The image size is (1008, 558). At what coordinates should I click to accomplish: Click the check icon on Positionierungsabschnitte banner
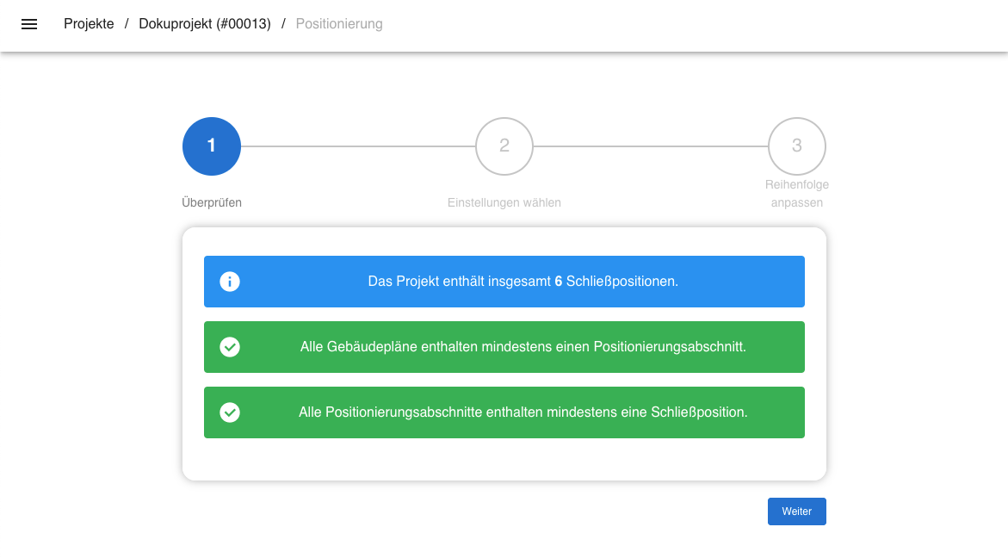pyautogui.click(x=229, y=412)
